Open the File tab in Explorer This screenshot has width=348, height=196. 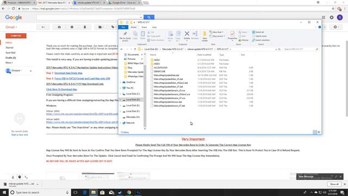123,27
